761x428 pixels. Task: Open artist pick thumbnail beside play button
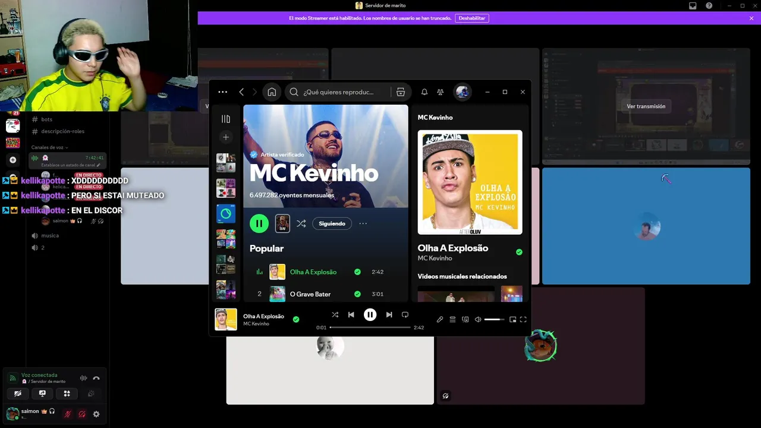282,224
